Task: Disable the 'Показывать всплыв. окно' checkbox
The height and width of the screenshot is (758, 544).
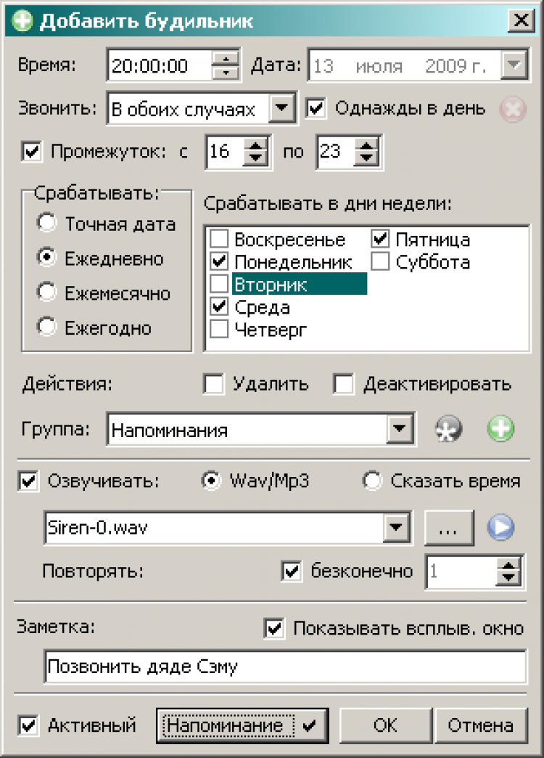Action: tap(275, 628)
